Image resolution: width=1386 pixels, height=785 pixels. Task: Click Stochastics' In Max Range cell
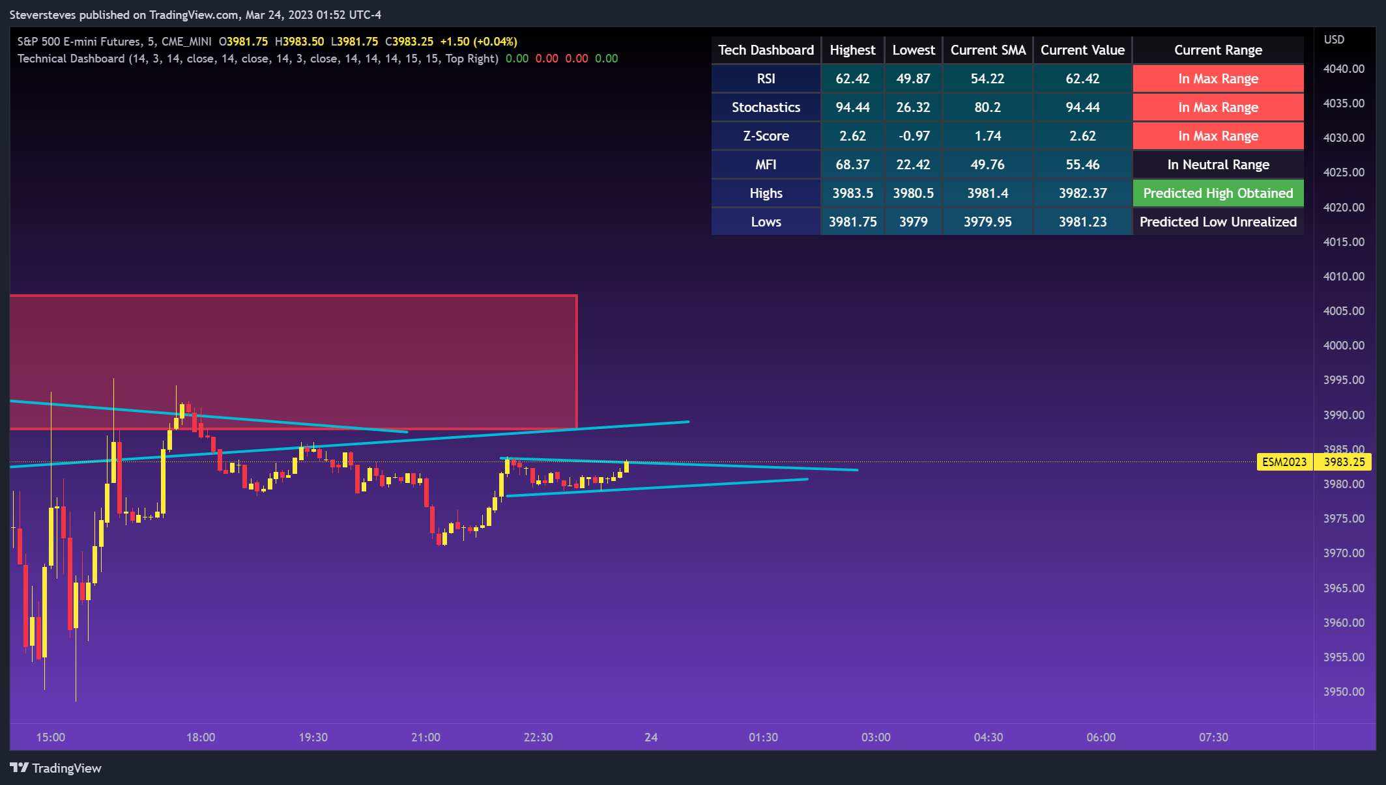click(x=1218, y=107)
